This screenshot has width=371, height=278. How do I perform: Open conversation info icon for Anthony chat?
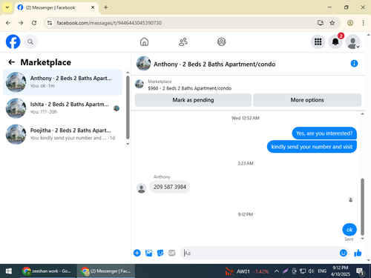[x=354, y=64]
